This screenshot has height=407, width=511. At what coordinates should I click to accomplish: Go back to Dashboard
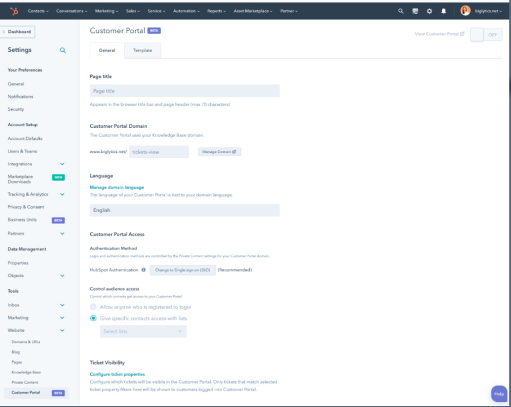[17, 32]
